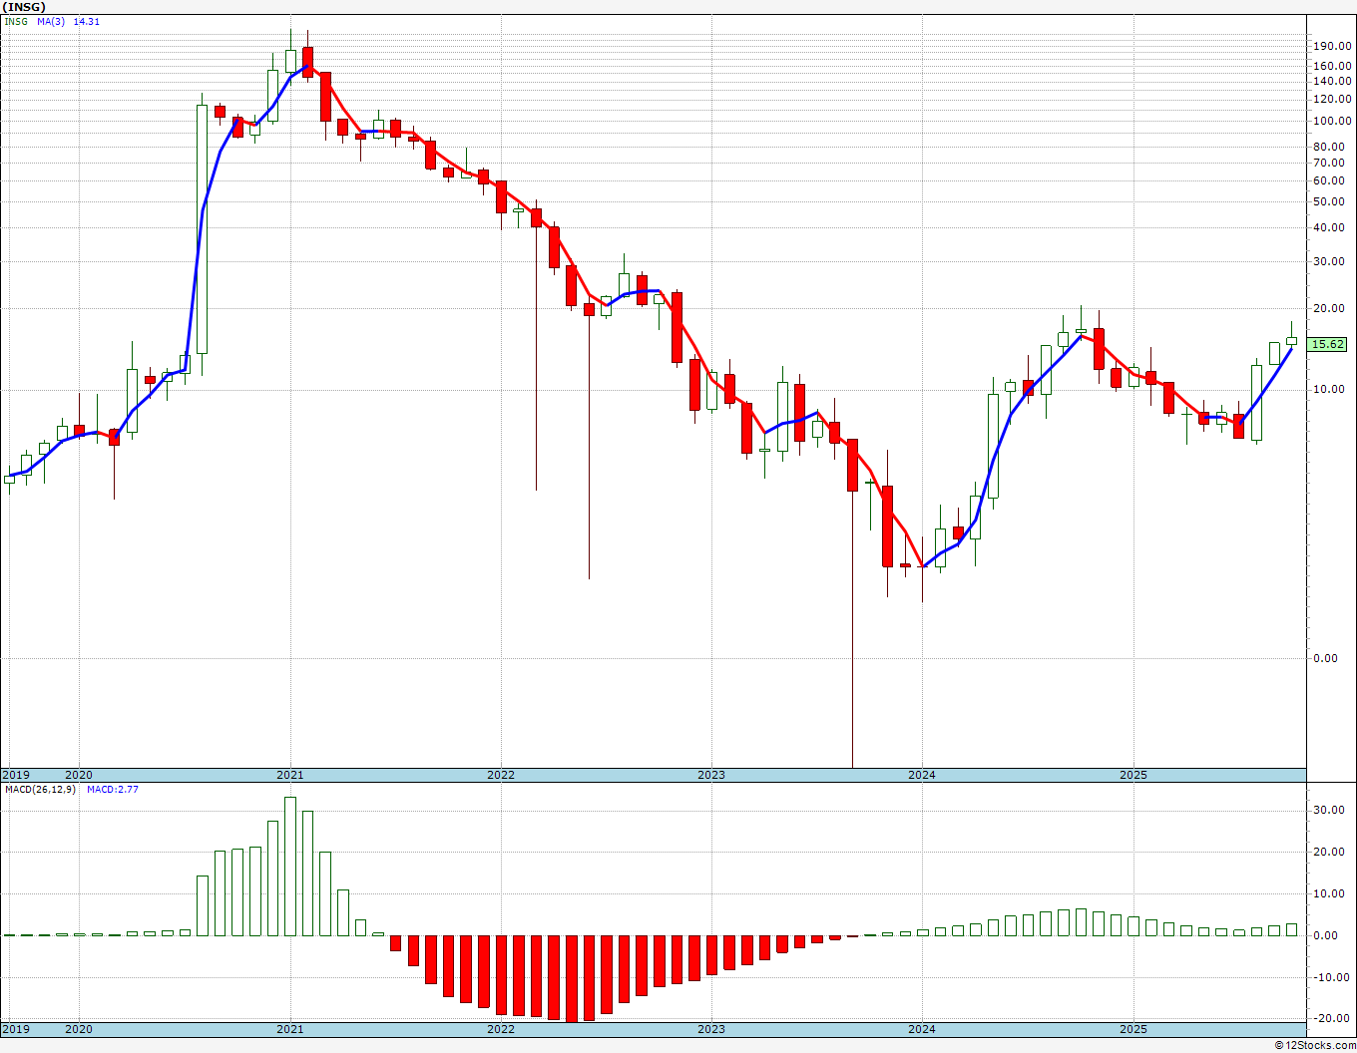Select the MACD:2.77 value label
Screen dimensions: 1357x1053
click(x=112, y=789)
